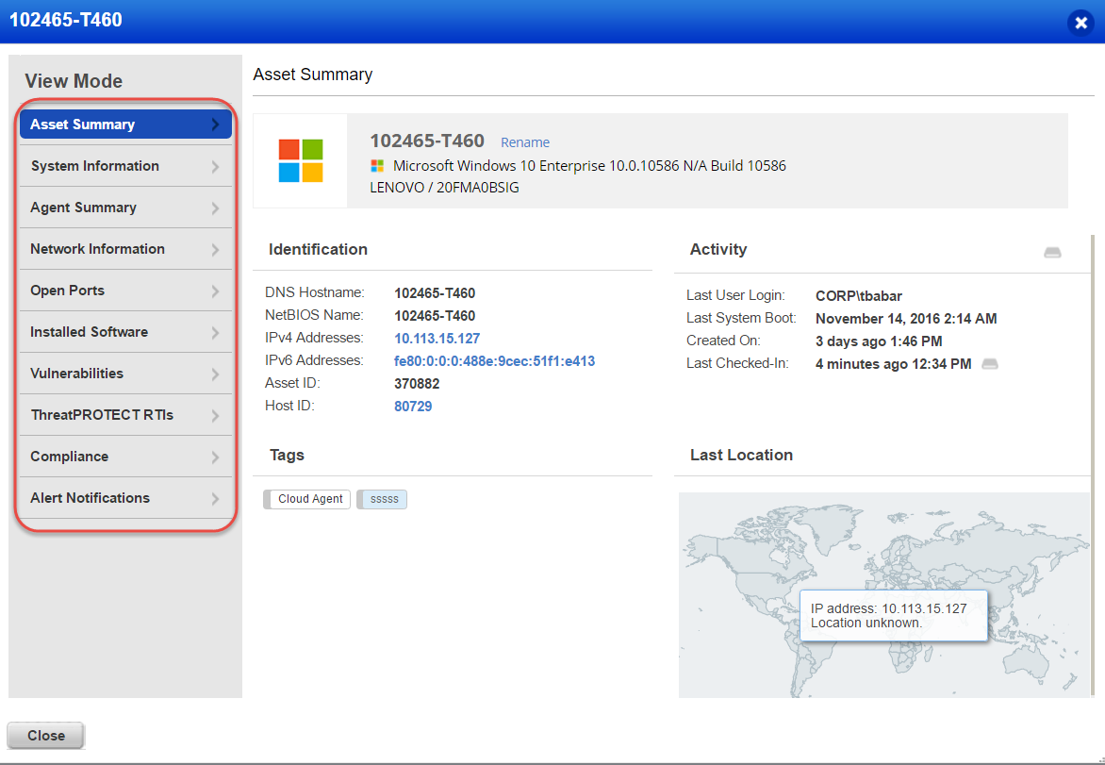Image resolution: width=1105 pixels, height=765 pixels.
Task: Open the IPv4 address 10.113.15.127 link
Action: (x=437, y=339)
